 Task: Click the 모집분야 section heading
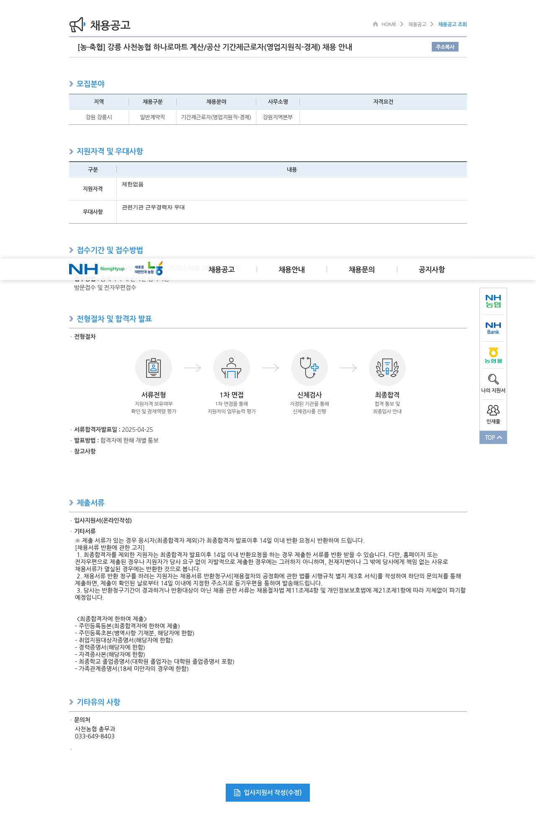[90, 84]
